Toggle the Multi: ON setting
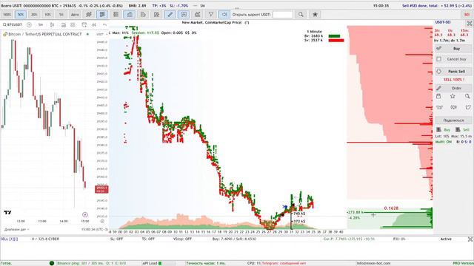Screen dimensions: 474x266 [444, 141]
